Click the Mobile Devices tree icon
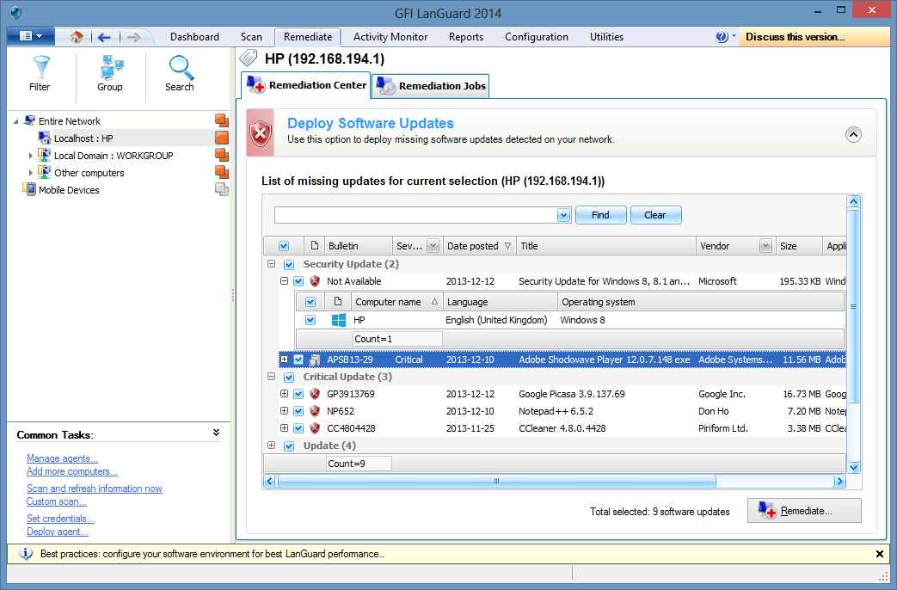 tap(29, 189)
